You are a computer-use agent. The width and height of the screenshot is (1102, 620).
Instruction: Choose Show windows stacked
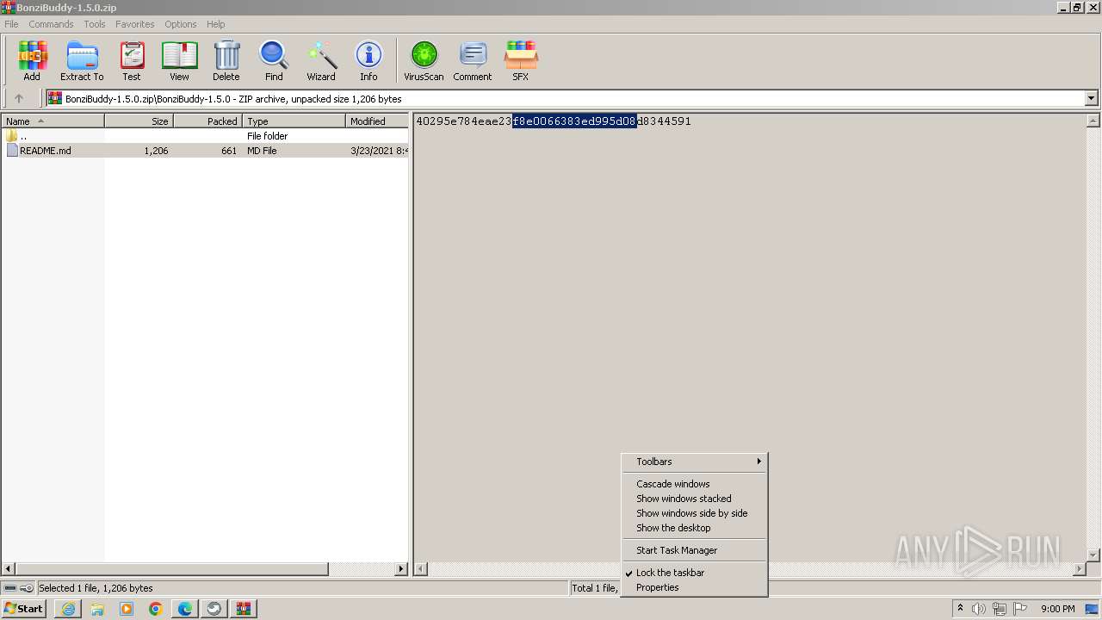click(x=694, y=499)
